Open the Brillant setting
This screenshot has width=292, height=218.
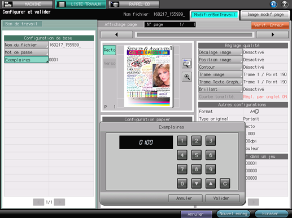[220, 90]
